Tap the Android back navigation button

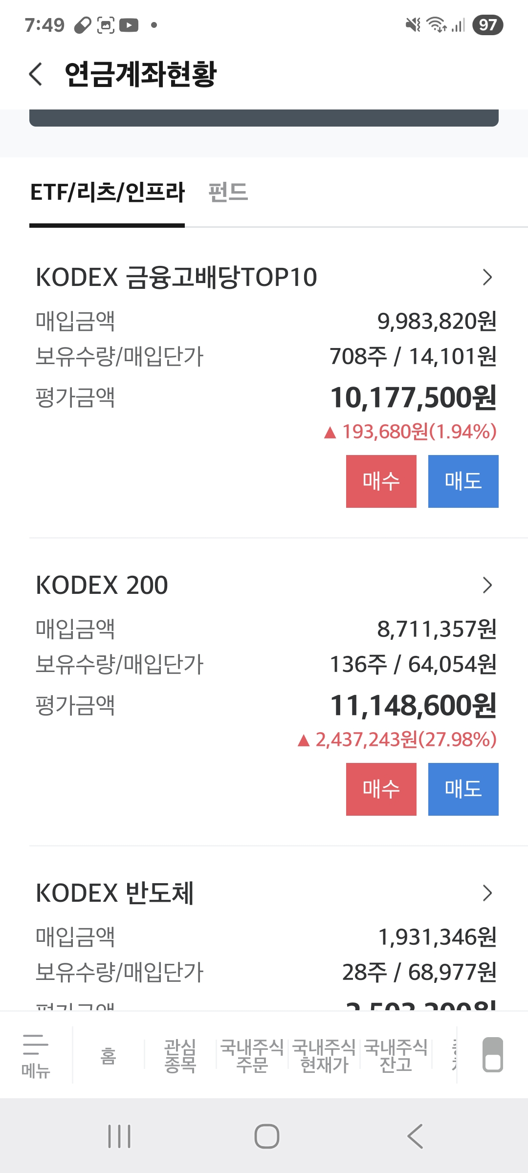point(415,1136)
